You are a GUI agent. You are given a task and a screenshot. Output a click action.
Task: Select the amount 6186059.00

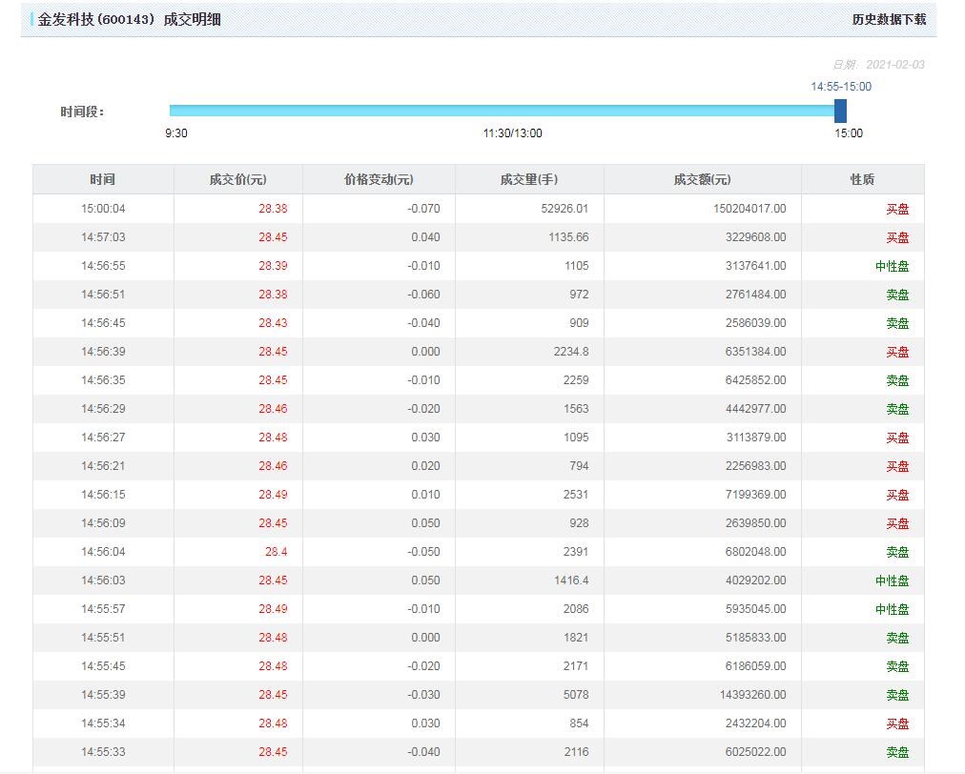tap(755, 666)
